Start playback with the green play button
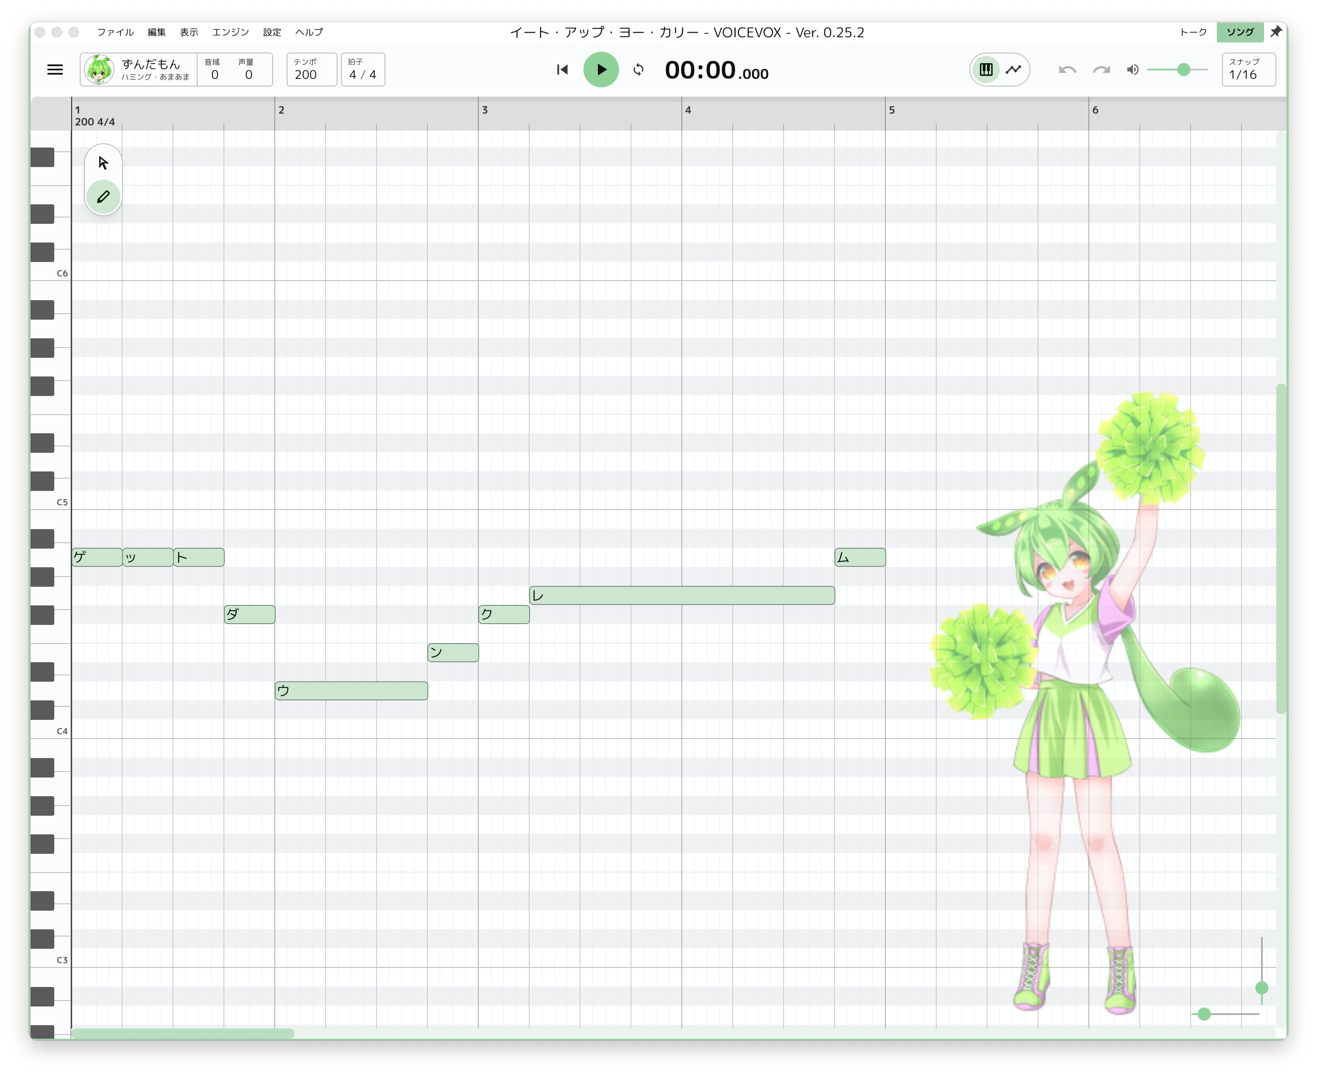 (600, 70)
